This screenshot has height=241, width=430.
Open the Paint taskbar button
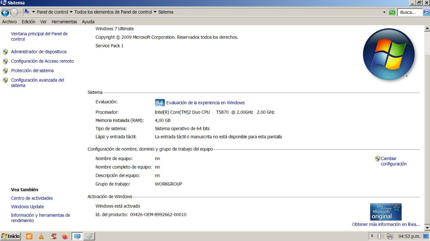click(x=89, y=236)
